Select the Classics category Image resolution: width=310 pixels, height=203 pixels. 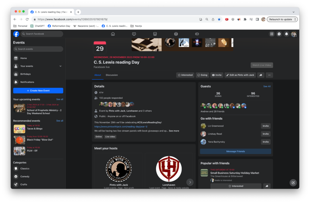pyautogui.click(x=38, y=168)
